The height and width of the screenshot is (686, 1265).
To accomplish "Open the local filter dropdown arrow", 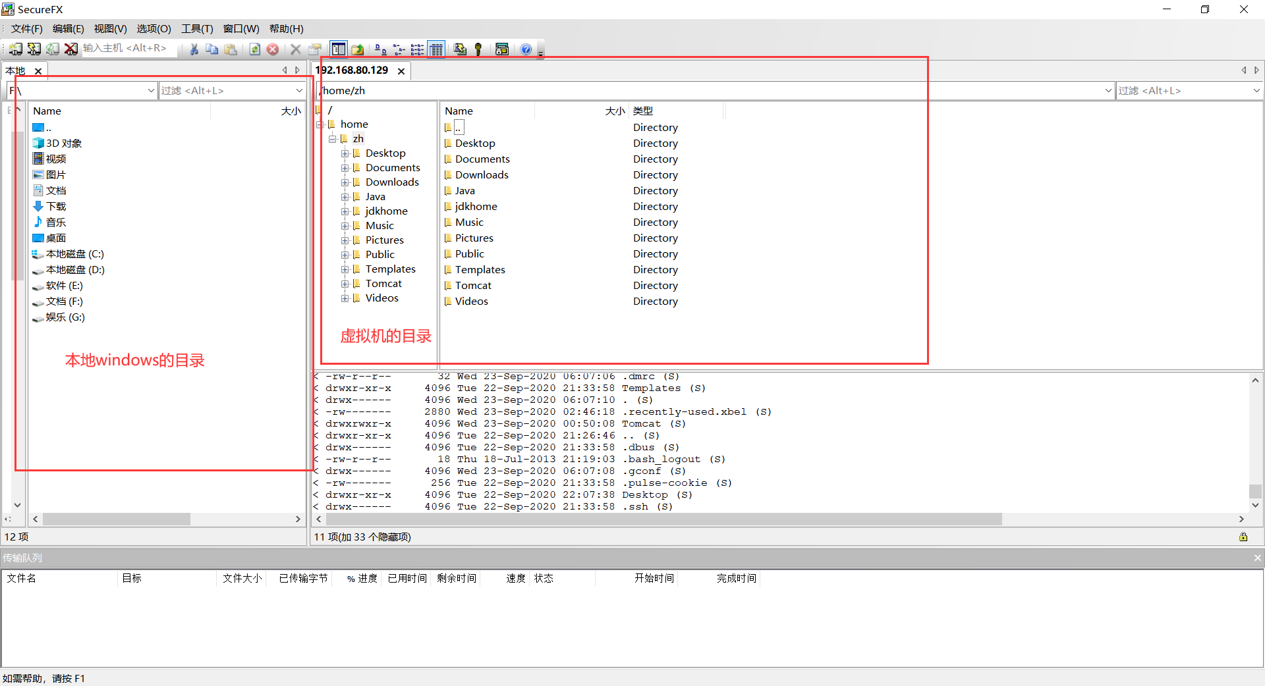I will coord(299,91).
